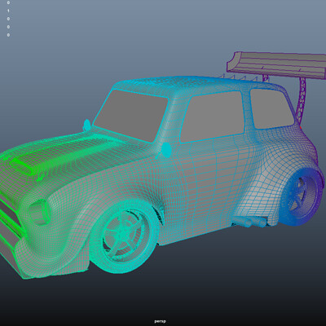Click the "persp" camera label

[160, 321]
